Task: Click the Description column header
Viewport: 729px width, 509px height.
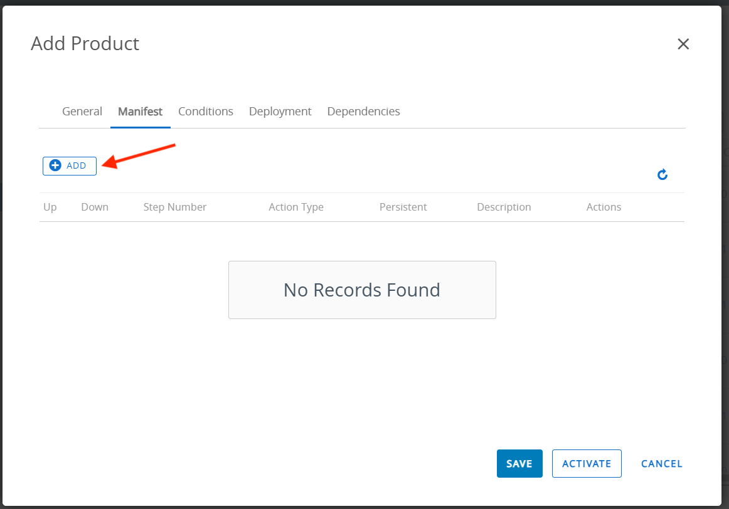Action: pos(504,207)
